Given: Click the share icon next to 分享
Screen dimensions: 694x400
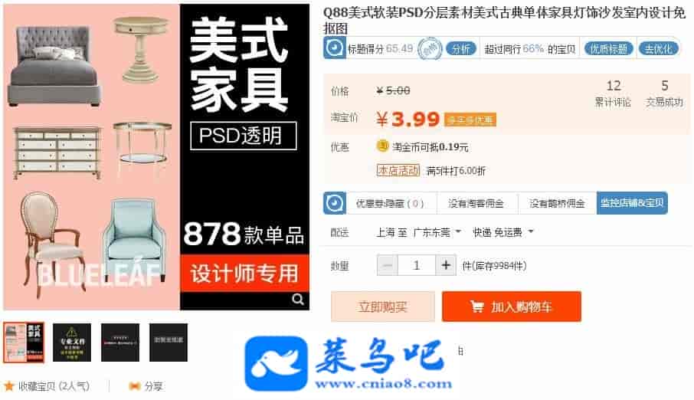Looking at the screenshot, I should click(134, 386).
